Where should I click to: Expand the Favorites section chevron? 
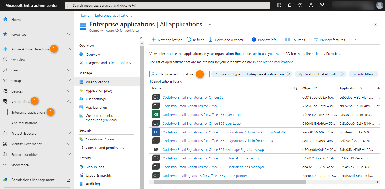click(x=69, y=34)
